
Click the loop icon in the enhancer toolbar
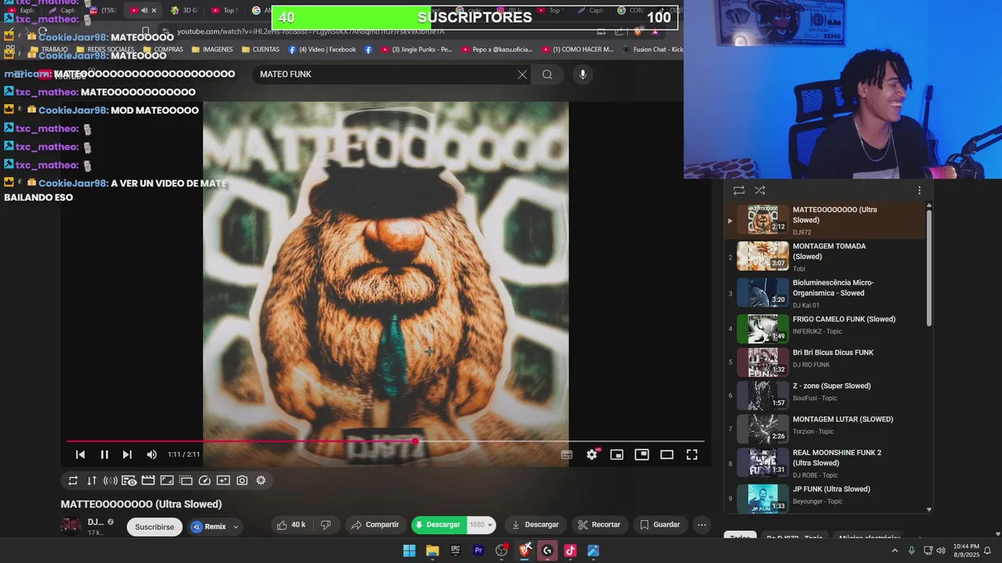(x=73, y=481)
